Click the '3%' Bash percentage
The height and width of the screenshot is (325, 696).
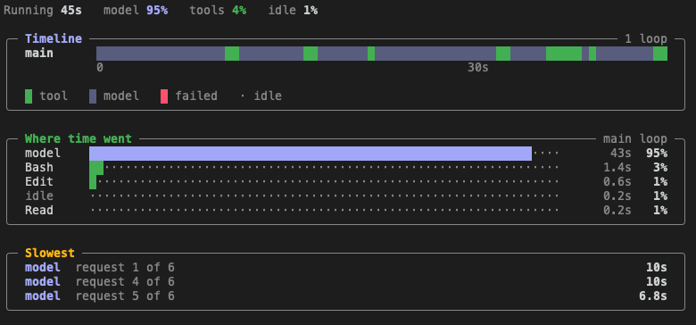[660, 168]
